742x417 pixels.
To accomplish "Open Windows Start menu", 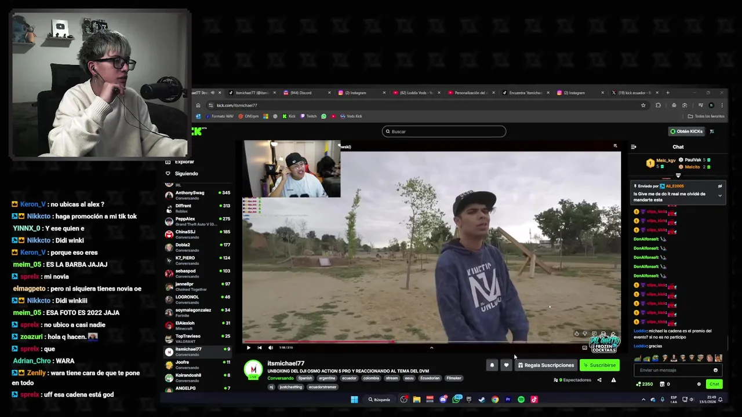I will coord(354,400).
